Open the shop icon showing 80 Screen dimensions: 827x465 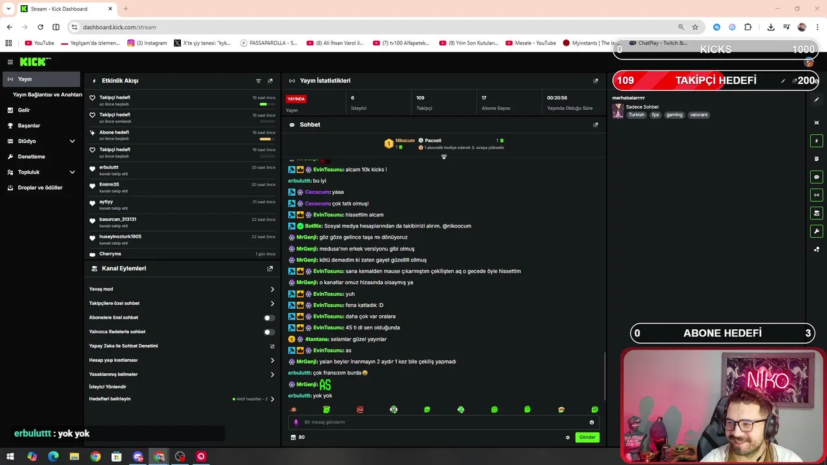pos(298,437)
